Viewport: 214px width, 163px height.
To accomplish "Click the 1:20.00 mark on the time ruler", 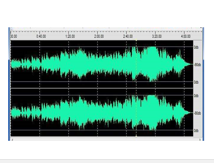I will pyautogui.click(x=70, y=36).
